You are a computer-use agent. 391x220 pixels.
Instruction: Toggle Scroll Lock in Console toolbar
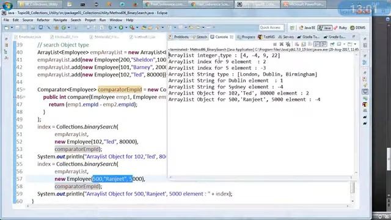(x=304, y=44)
